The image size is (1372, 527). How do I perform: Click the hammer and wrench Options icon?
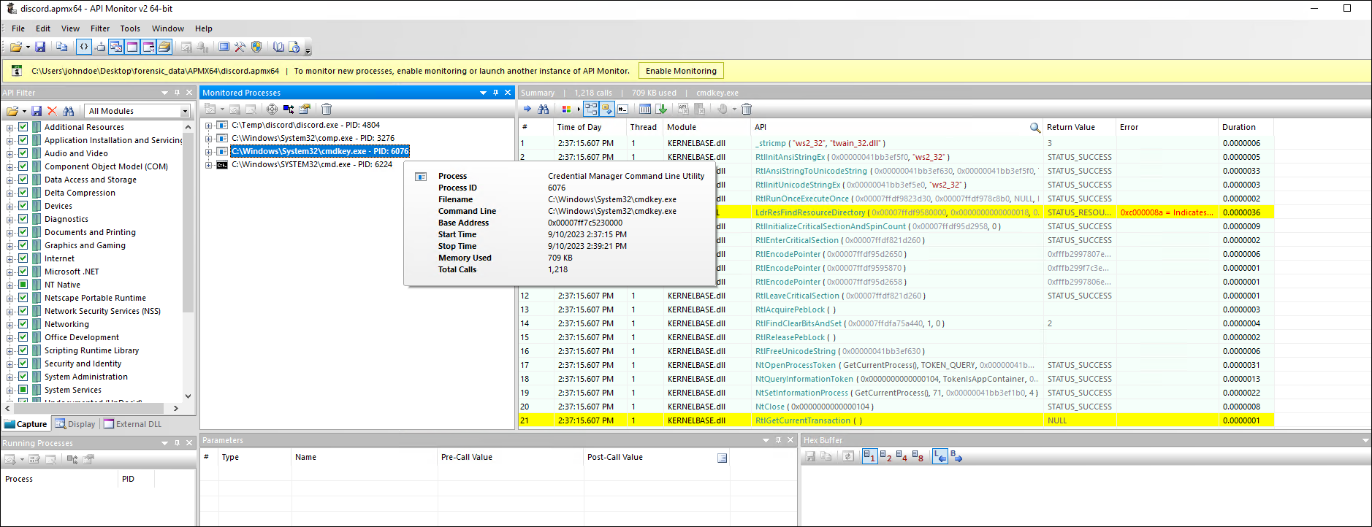coord(240,47)
